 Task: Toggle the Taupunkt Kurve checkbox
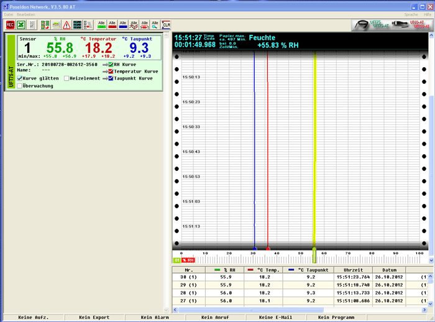tap(111, 78)
